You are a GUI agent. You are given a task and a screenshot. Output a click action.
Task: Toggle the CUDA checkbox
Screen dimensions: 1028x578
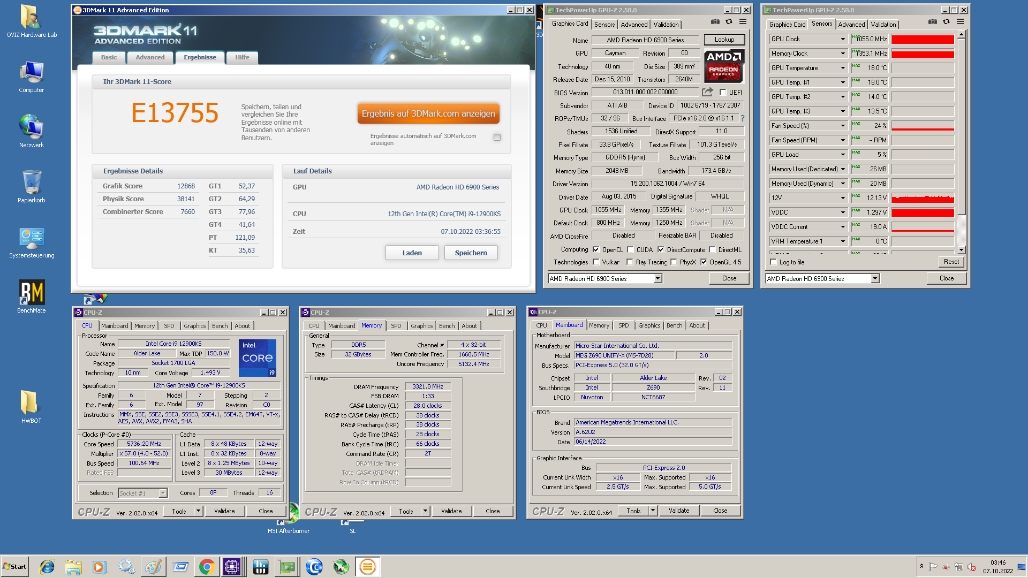coord(630,249)
